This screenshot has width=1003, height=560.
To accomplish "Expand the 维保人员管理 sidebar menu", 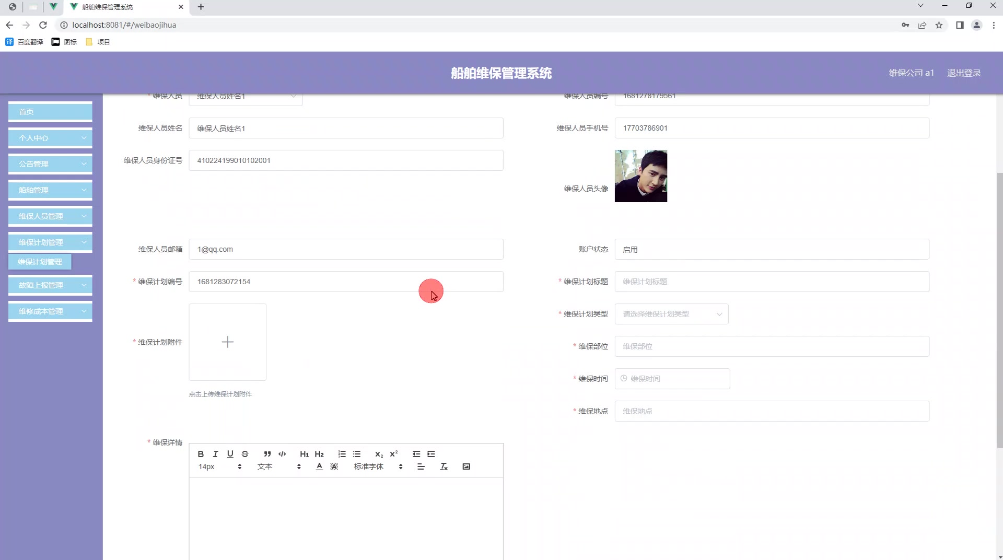I will [50, 216].
